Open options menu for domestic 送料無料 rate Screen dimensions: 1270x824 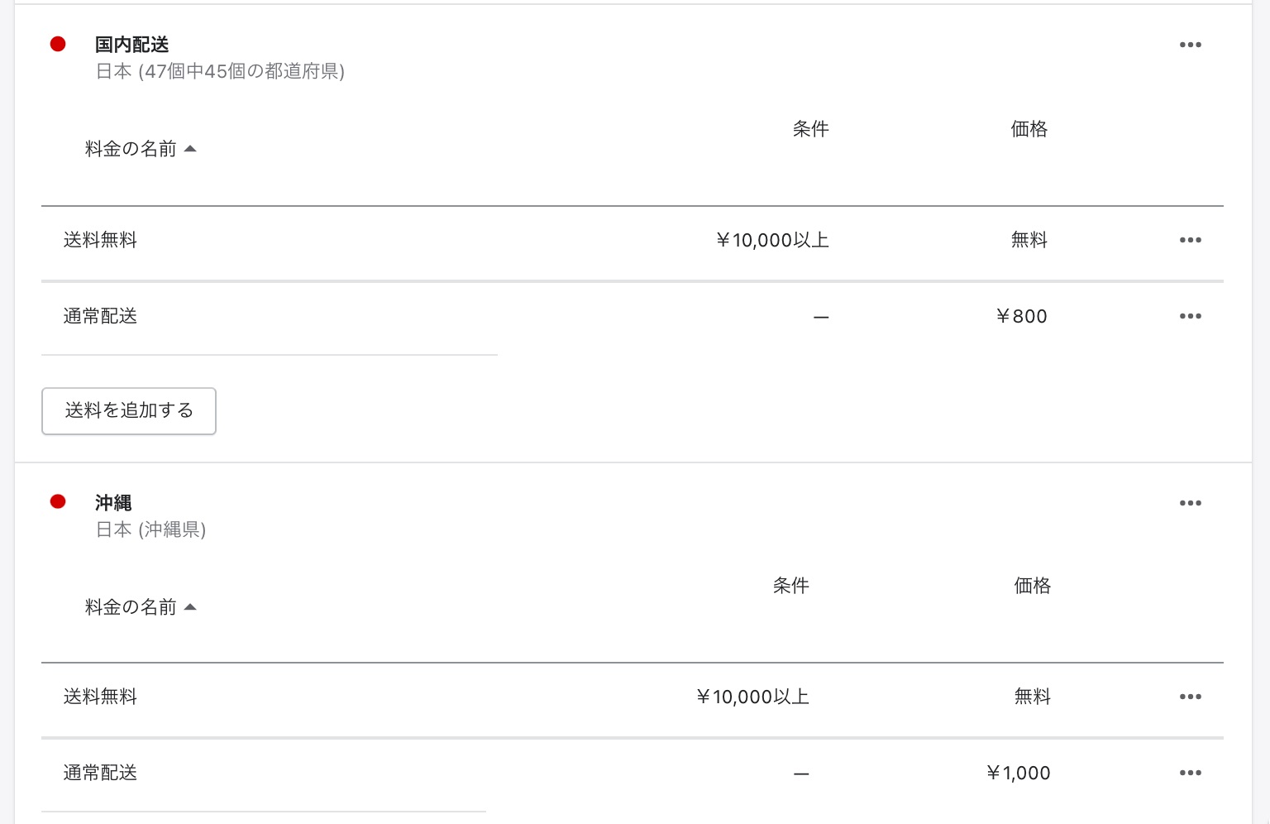tap(1191, 240)
